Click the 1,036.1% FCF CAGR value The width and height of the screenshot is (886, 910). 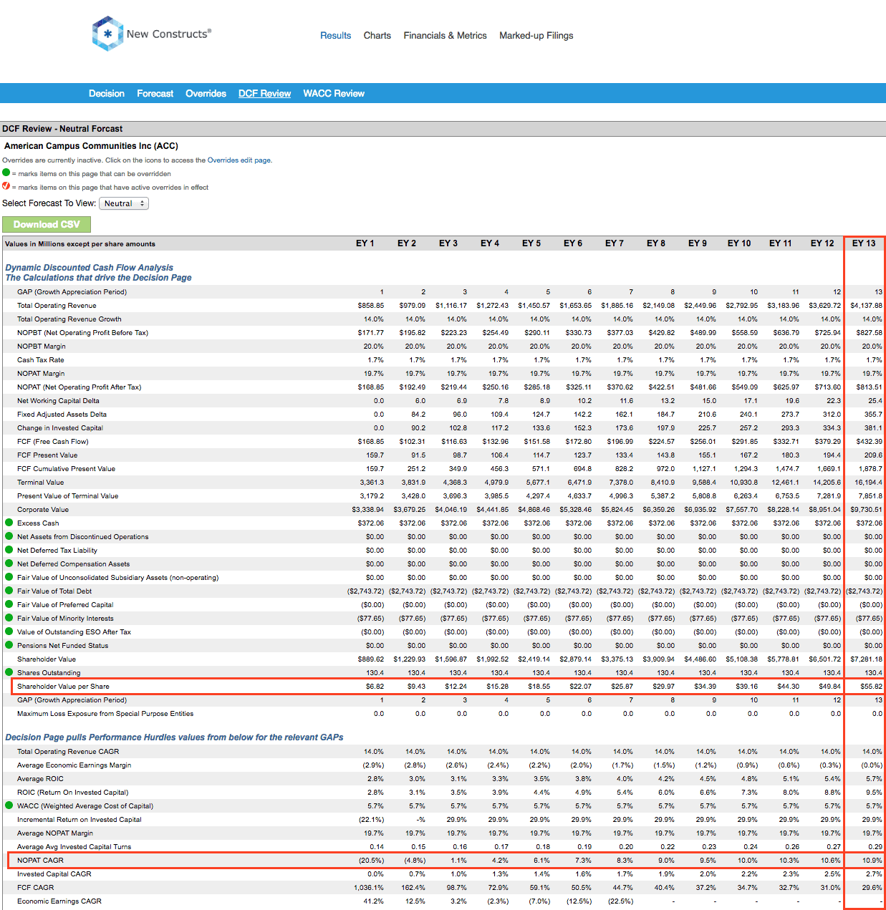[x=369, y=888]
